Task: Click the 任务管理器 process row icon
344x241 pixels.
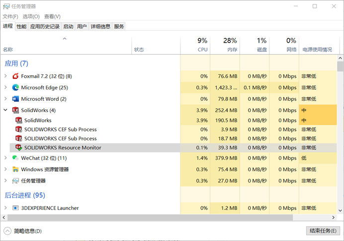Action: click(x=15, y=181)
